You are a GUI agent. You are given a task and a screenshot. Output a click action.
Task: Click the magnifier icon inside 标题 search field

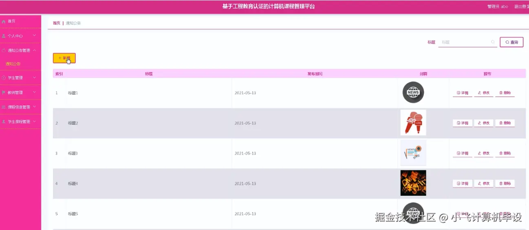point(493,42)
